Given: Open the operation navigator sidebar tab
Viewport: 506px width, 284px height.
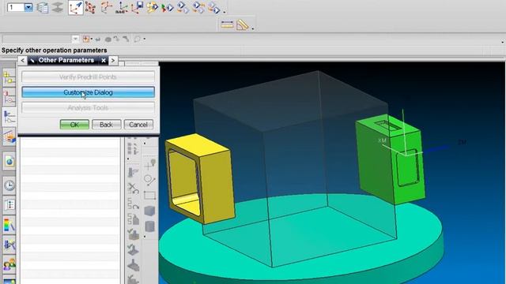Looking at the screenshot, I should pyautogui.click(x=9, y=117).
